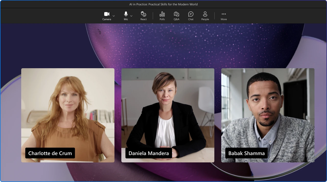Image resolution: width=327 pixels, height=182 pixels.
Task: Open the Mic device options arrow
Action: click(x=131, y=16)
